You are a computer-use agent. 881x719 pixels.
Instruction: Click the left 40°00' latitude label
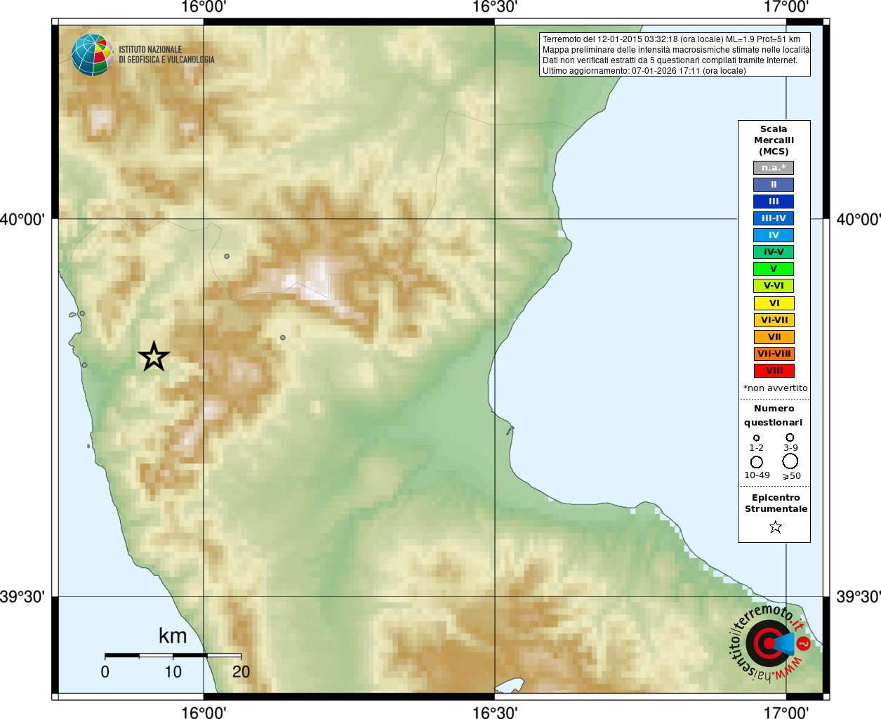22,220
